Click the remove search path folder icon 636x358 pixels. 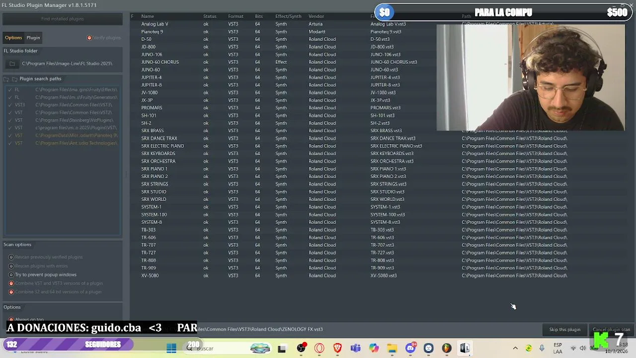[x=14, y=79]
